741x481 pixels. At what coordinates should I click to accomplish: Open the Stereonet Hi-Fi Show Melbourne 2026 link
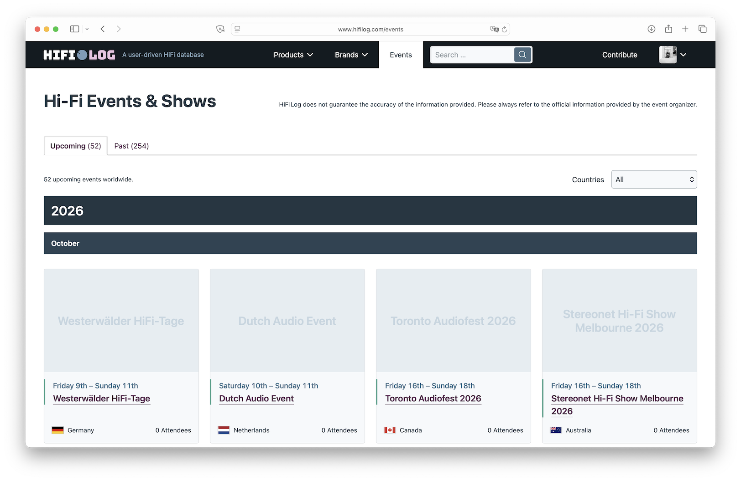tap(617, 405)
